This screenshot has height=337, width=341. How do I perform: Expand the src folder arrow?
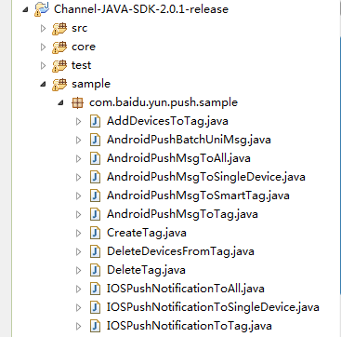[43, 29]
